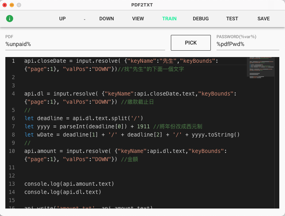Select the UP toolbar item
Viewport: 285px width, 216px height.
click(62, 19)
